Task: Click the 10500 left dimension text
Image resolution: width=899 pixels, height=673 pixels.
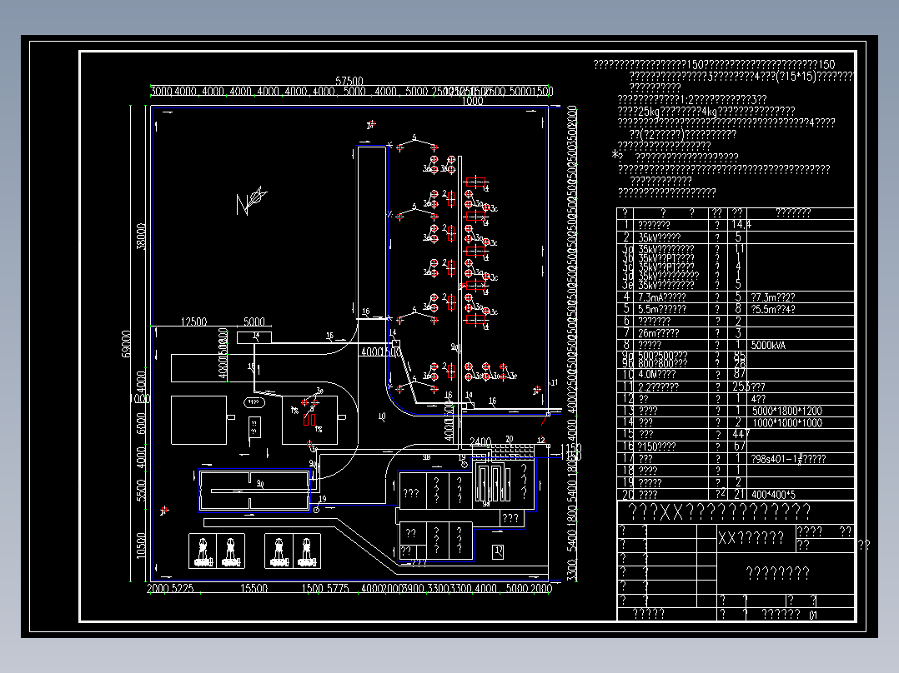Action: 141,546
